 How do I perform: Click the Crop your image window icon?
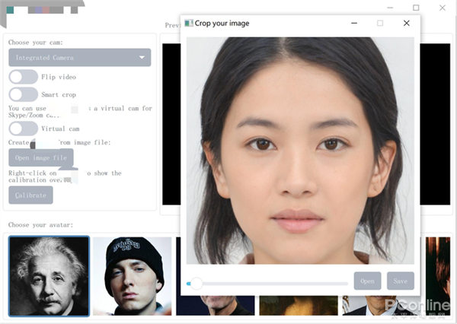pyautogui.click(x=189, y=23)
